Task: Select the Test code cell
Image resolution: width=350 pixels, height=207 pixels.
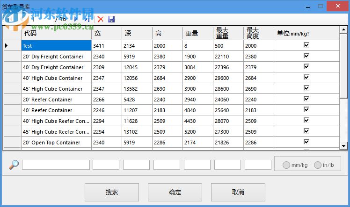Action: (x=56, y=46)
